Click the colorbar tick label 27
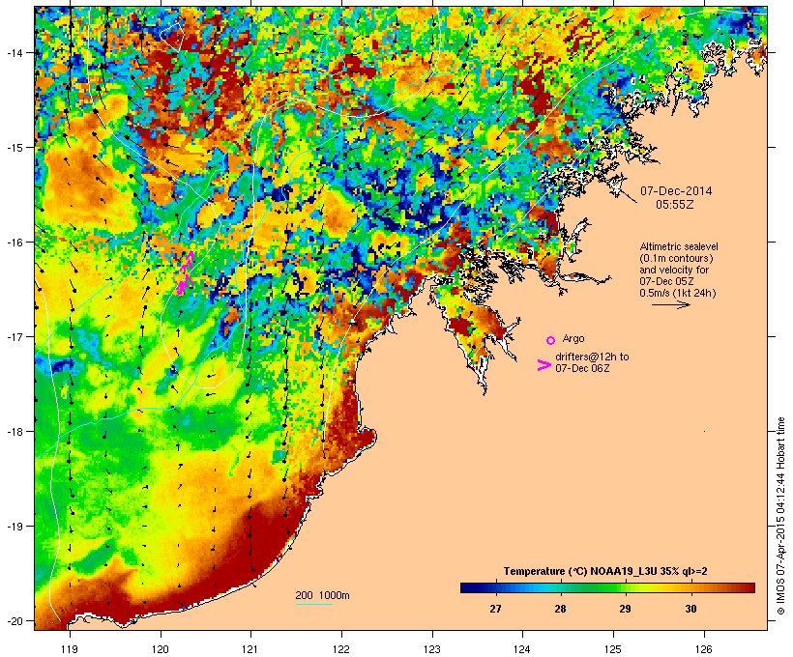 pyautogui.click(x=495, y=609)
